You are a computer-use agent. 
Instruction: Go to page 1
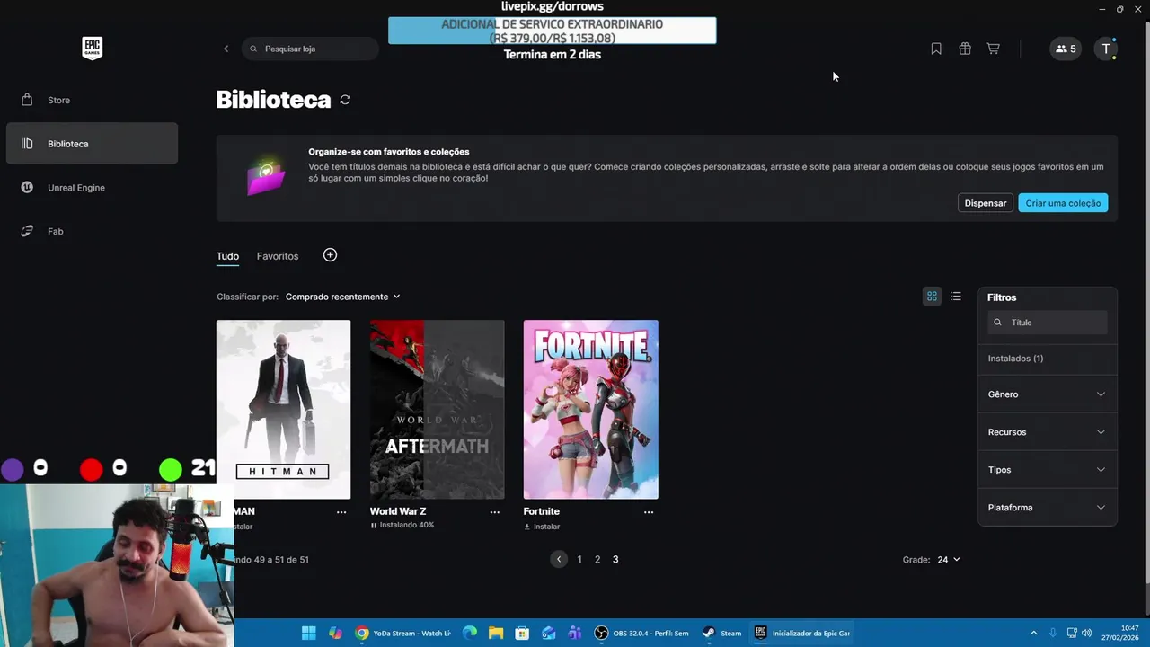click(579, 559)
